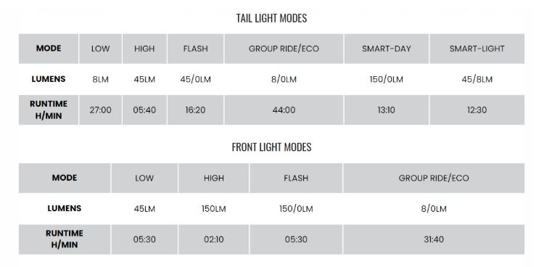Click the 12:30 runtime cell
This screenshot has height=267, width=544.
coord(477,110)
